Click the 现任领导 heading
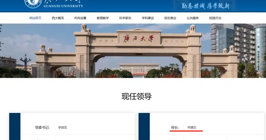266x140 pixels. [137, 97]
